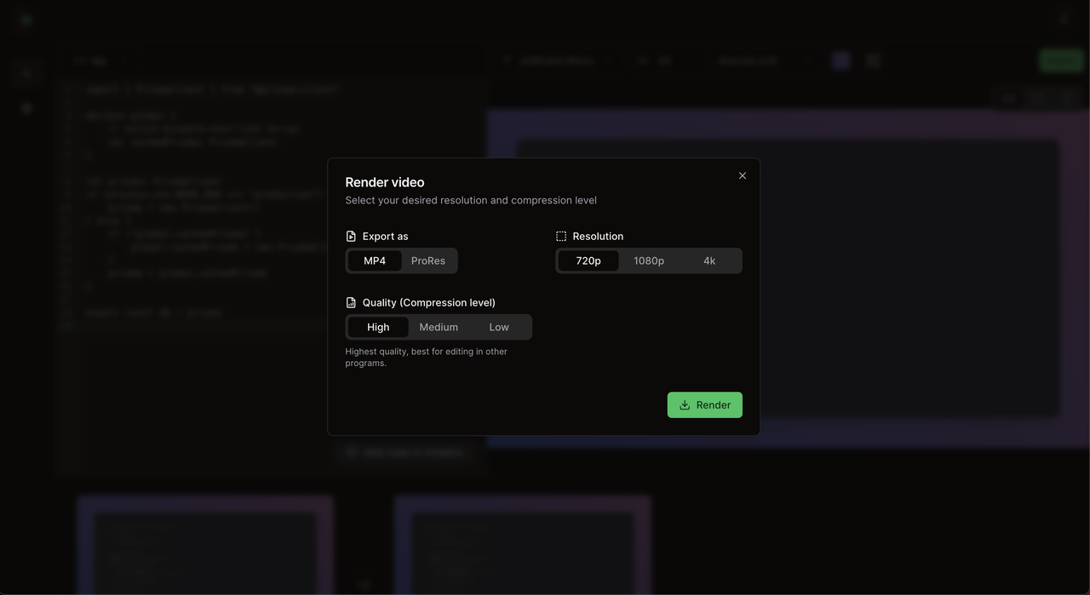Click the Resolution dashed-square icon
The height and width of the screenshot is (595, 1090).
561,236
